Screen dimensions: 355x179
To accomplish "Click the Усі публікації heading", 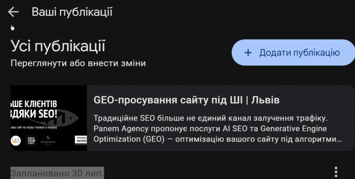I will point(58,46).
